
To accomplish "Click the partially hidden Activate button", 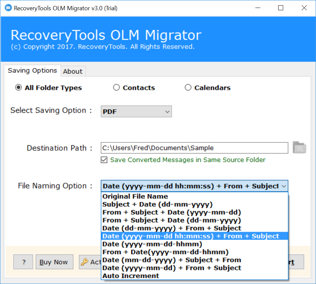I will tap(90, 262).
